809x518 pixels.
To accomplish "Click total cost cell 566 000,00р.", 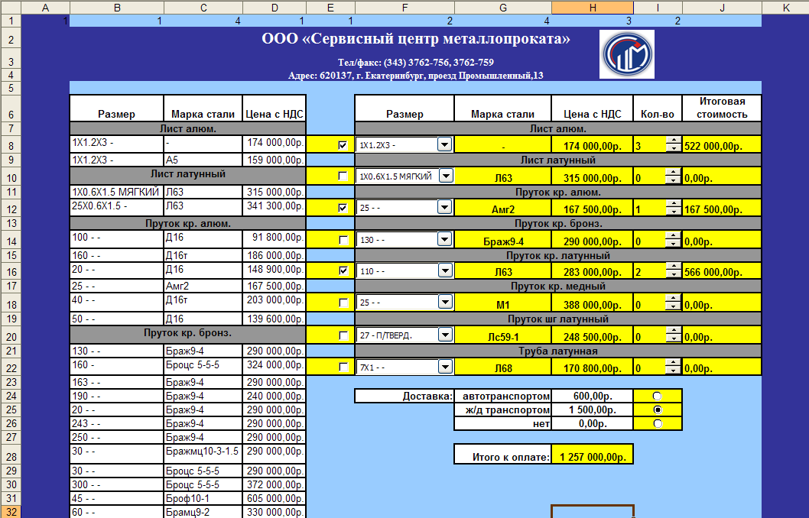I will (x=722, y=272).
